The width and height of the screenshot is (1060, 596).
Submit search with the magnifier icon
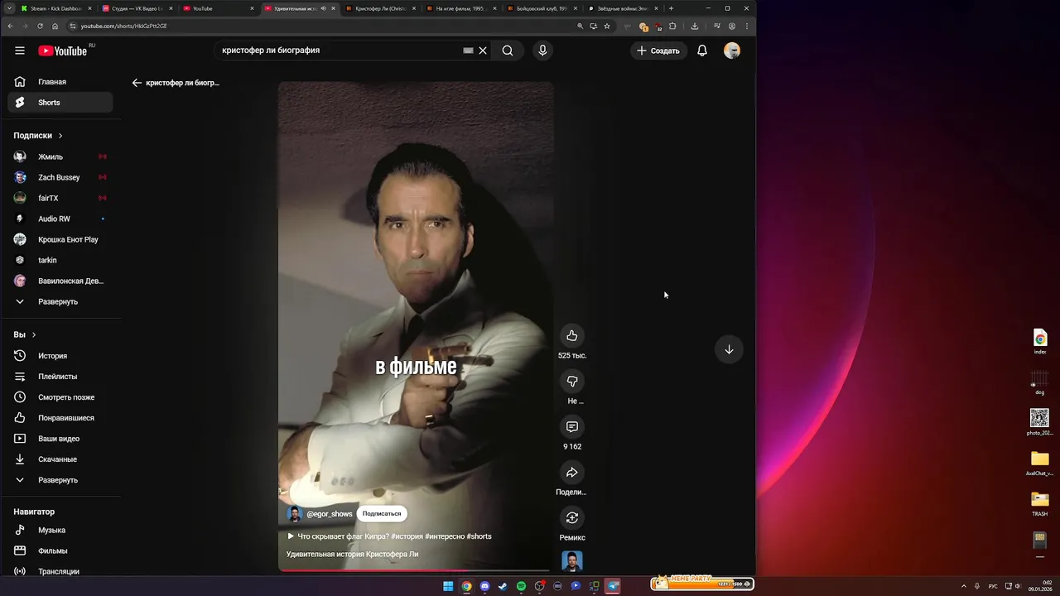508,50
